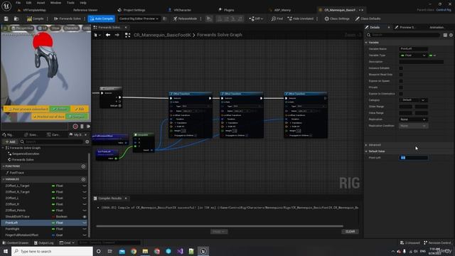Click the PointLeft default value field
455x256 pixels.
coord(413,158)
